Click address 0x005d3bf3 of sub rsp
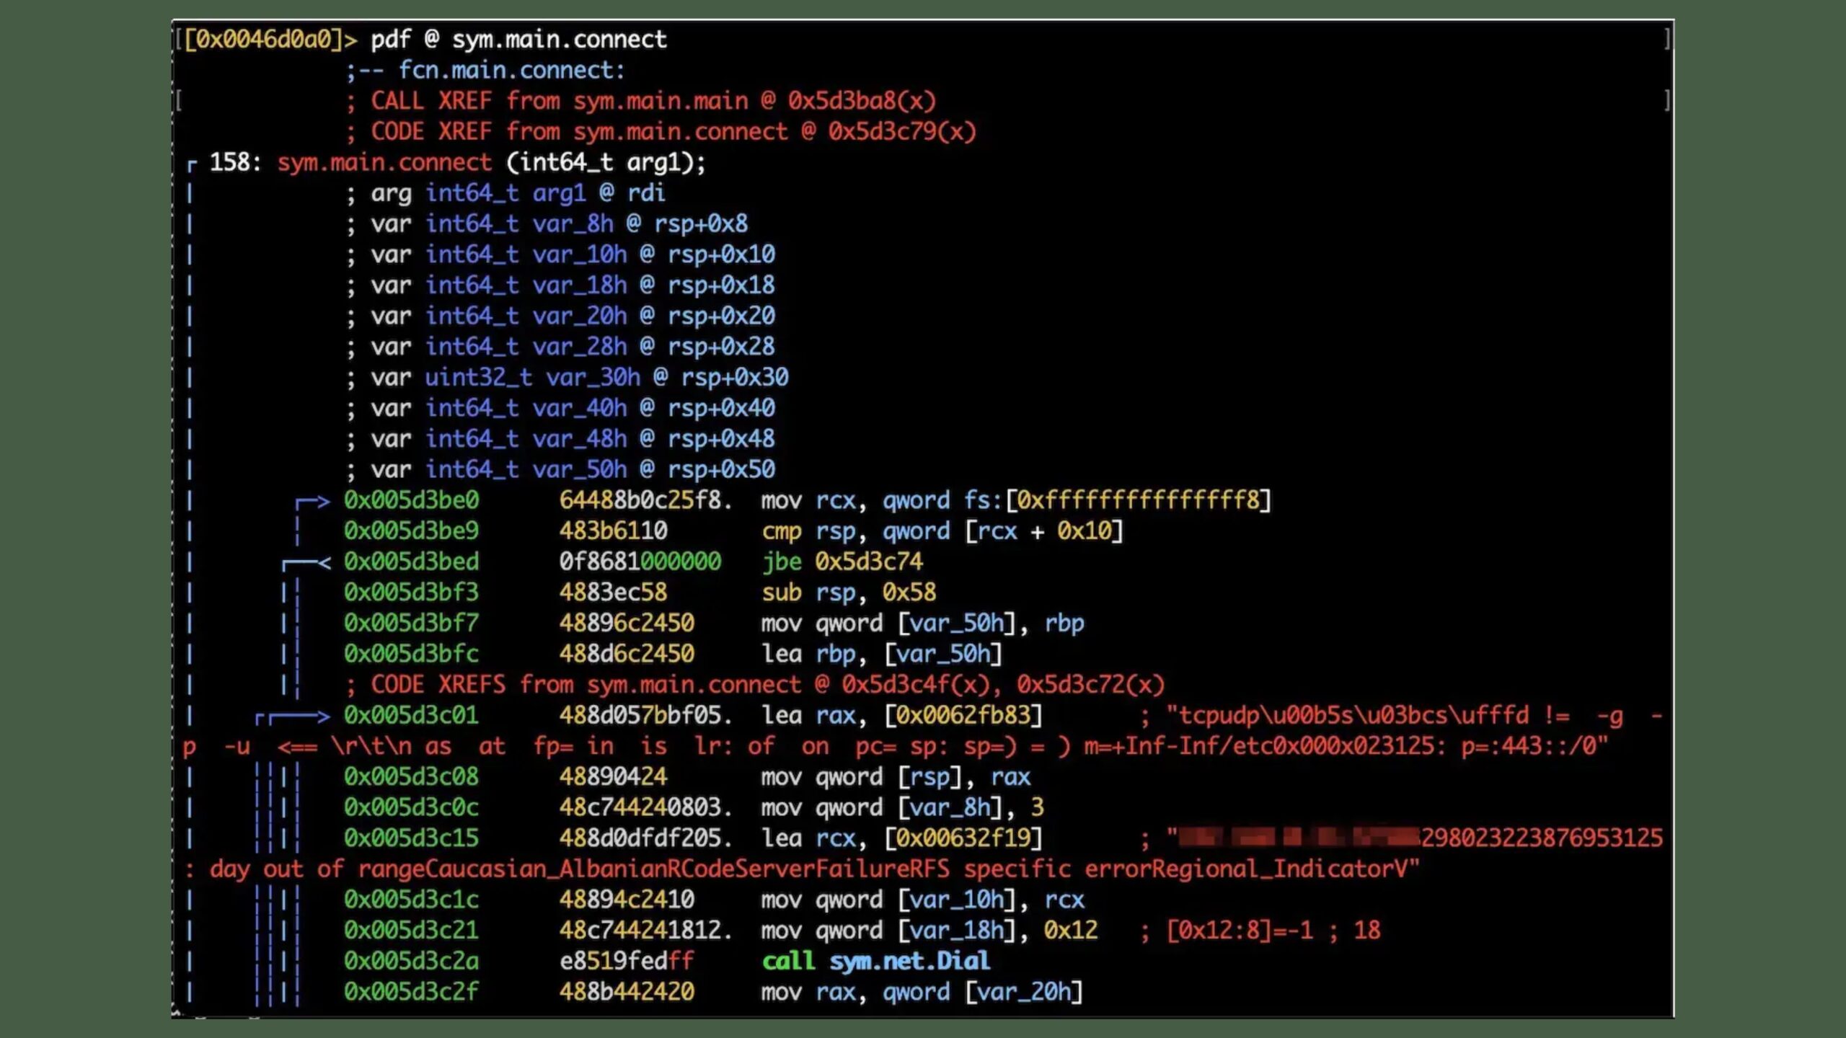Screen dimensions: 1846x1038 click(411, 593)
